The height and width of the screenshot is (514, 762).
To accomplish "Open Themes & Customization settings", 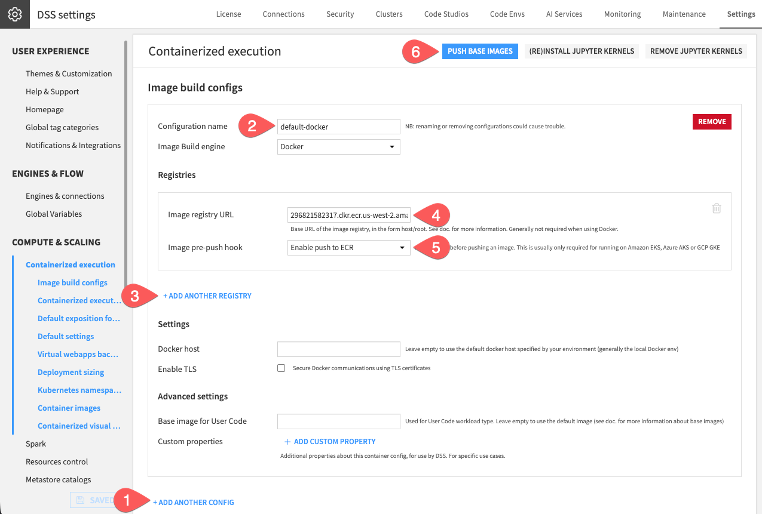I will tap(69, 73).
